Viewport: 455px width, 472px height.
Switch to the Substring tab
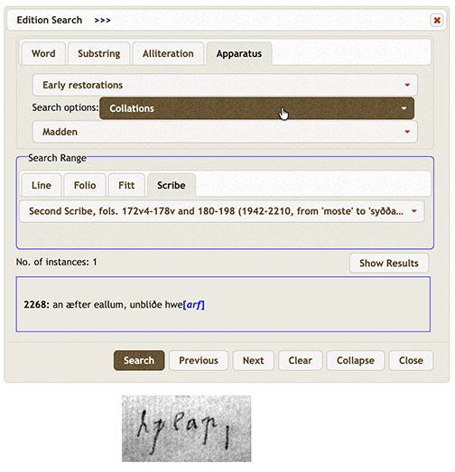pos(98,53)
